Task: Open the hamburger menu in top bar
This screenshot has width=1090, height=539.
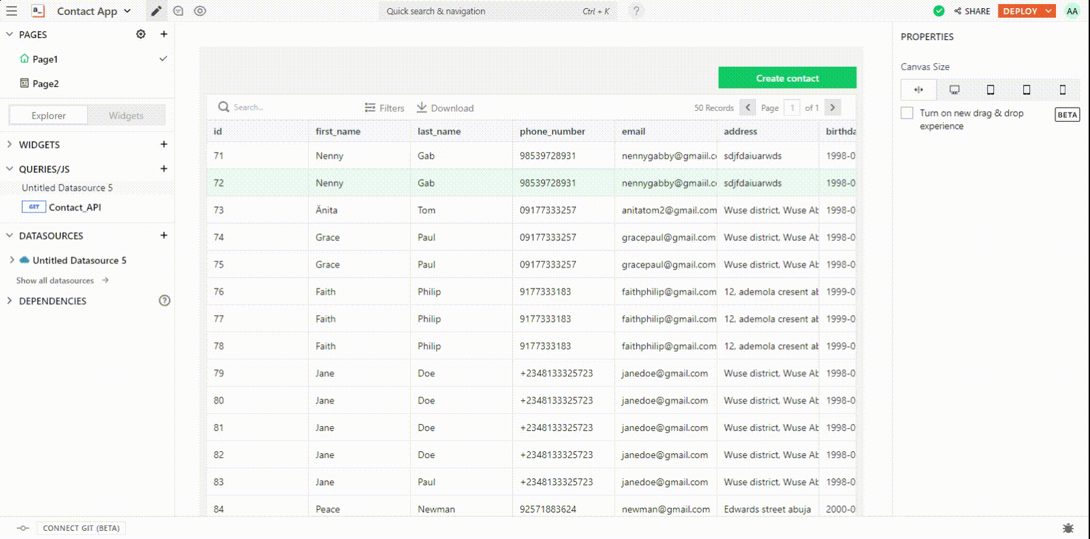Action: pyautogui.click(x=12, y=11)
